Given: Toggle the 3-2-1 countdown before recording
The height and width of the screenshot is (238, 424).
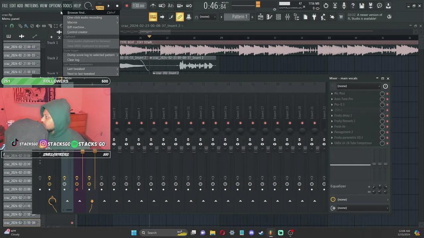Looking at the screenshot, I should 171,6.
